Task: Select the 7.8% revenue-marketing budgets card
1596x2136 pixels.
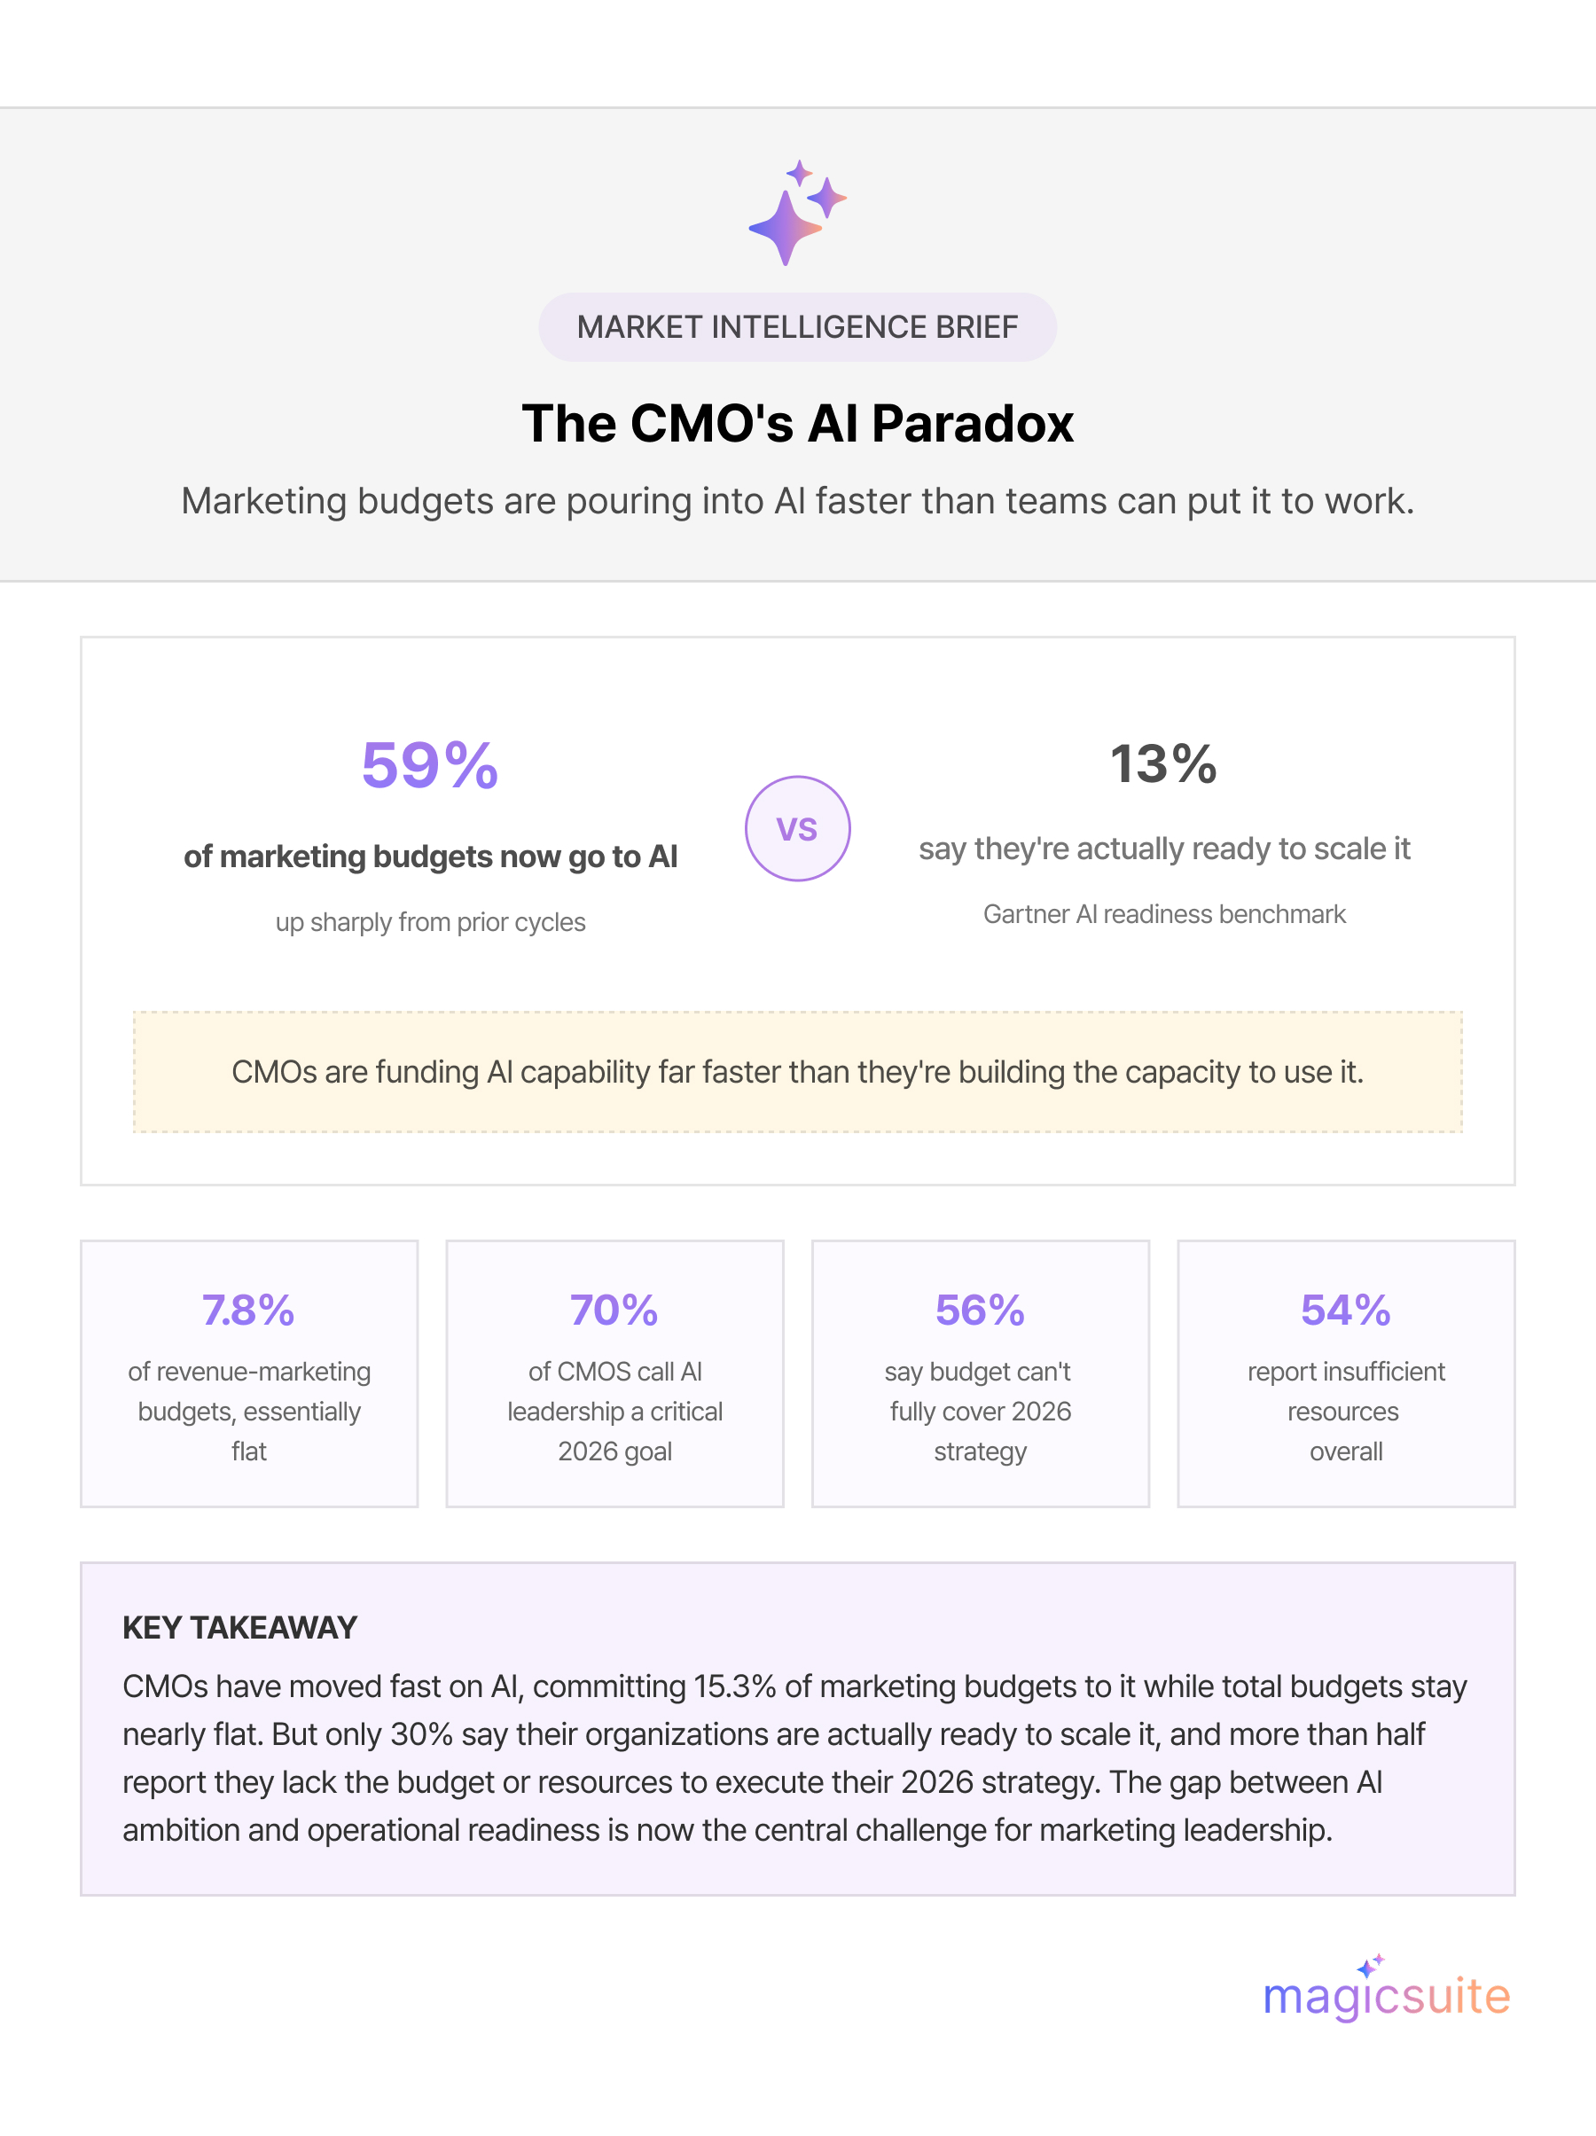Action: tap(249, 1373)
